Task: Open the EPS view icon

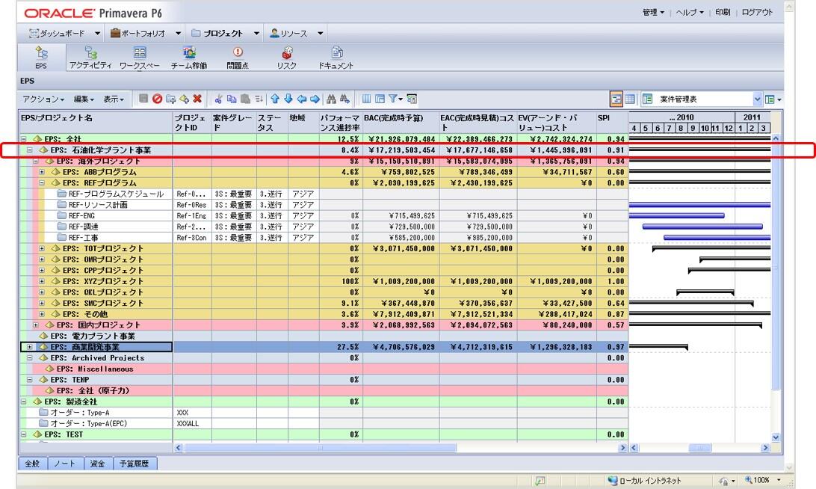Action: 41,58
